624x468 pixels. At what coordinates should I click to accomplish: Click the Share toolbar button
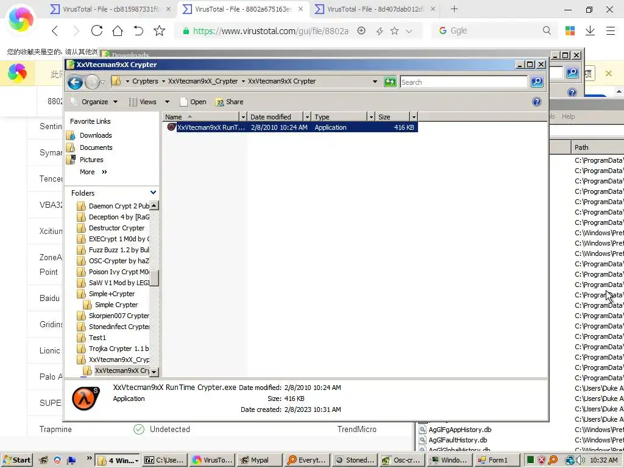(229, 102)
